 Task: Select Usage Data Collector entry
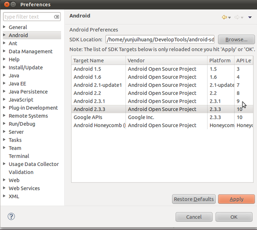33,164
